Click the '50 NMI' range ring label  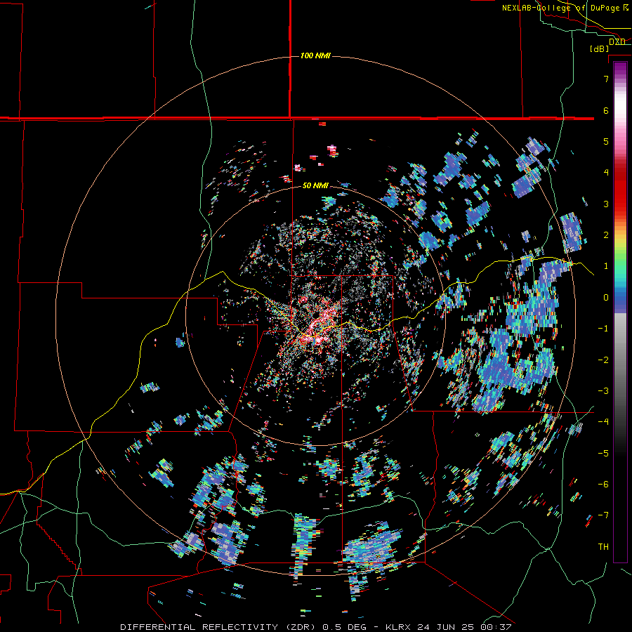315,185
